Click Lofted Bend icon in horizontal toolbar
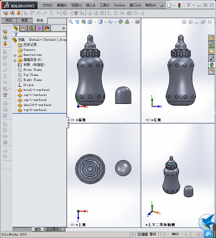Screen dimensions: 216x238 tap(19, 13)
